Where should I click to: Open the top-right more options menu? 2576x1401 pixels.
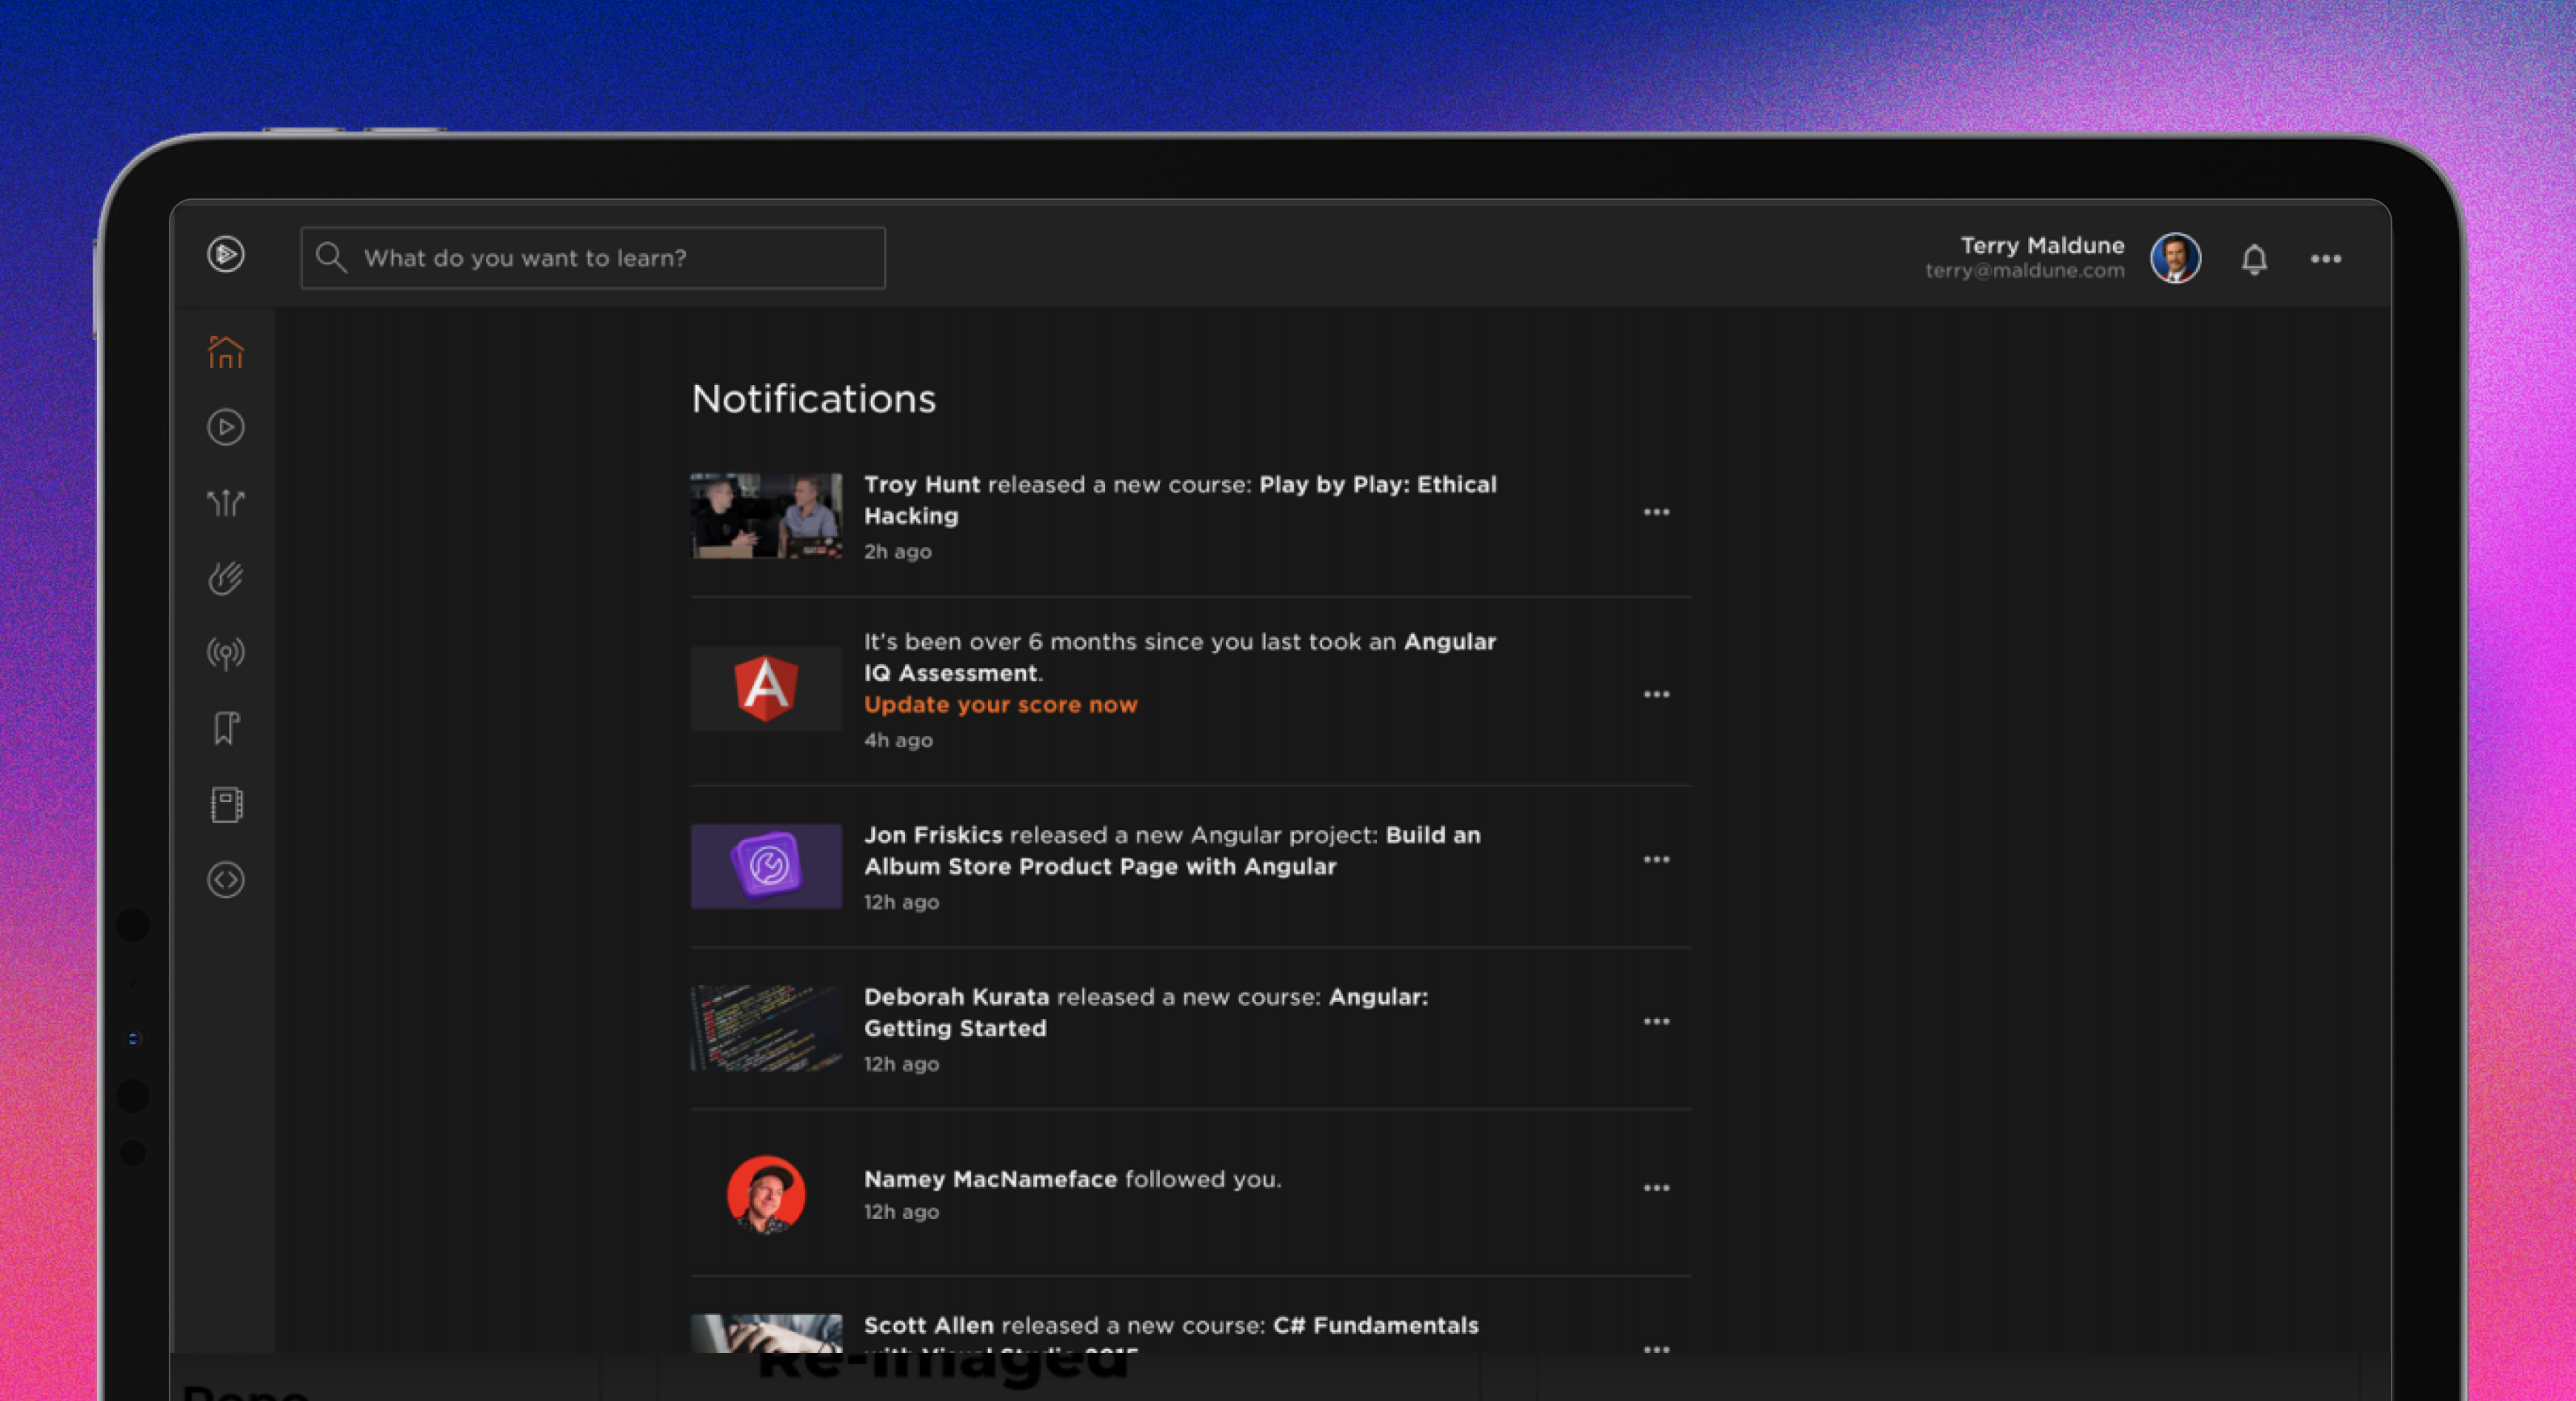tap(2326, 259)
